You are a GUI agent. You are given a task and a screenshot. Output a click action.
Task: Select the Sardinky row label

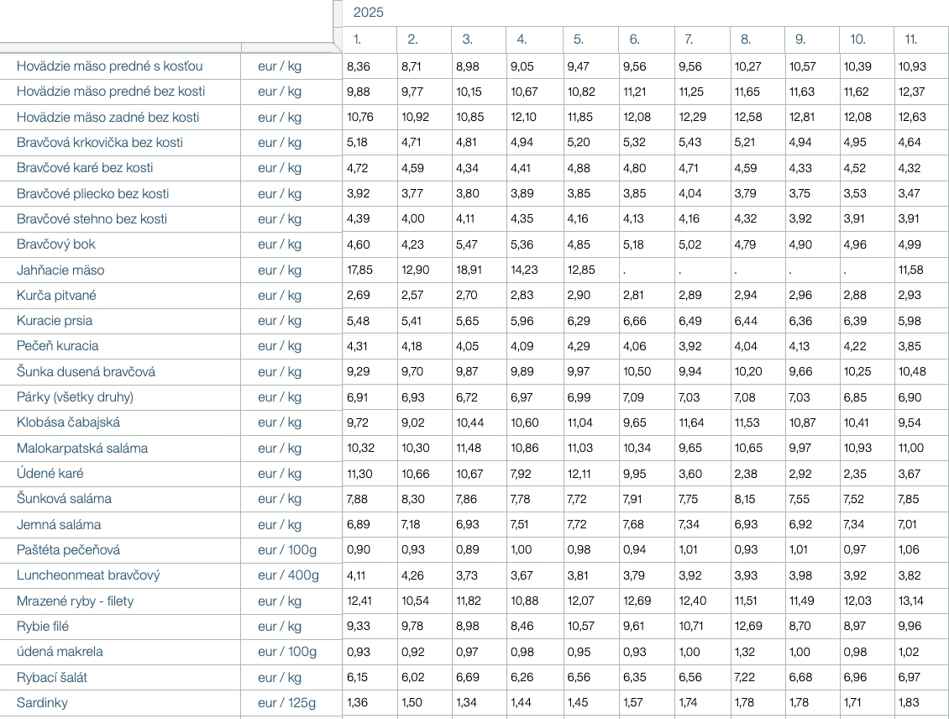[42, 703]
